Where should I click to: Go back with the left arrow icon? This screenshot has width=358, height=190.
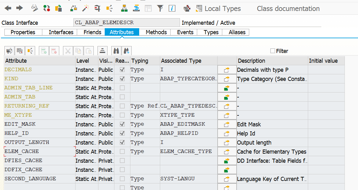pyautogui.click(x=8, y=8)
